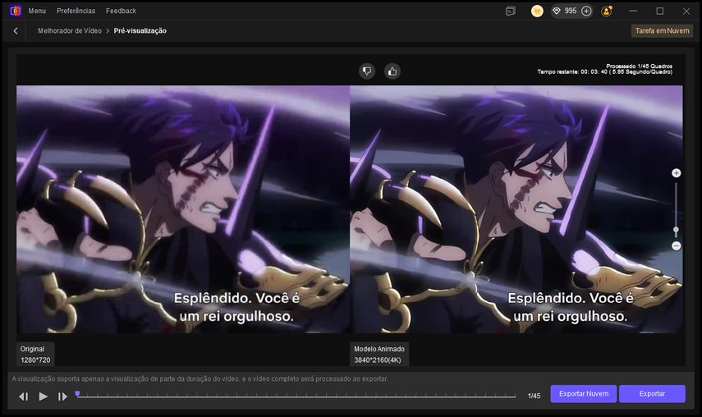Click the diamond credits icon
This screenshot has width=702, height=417.
pos(557,11)
